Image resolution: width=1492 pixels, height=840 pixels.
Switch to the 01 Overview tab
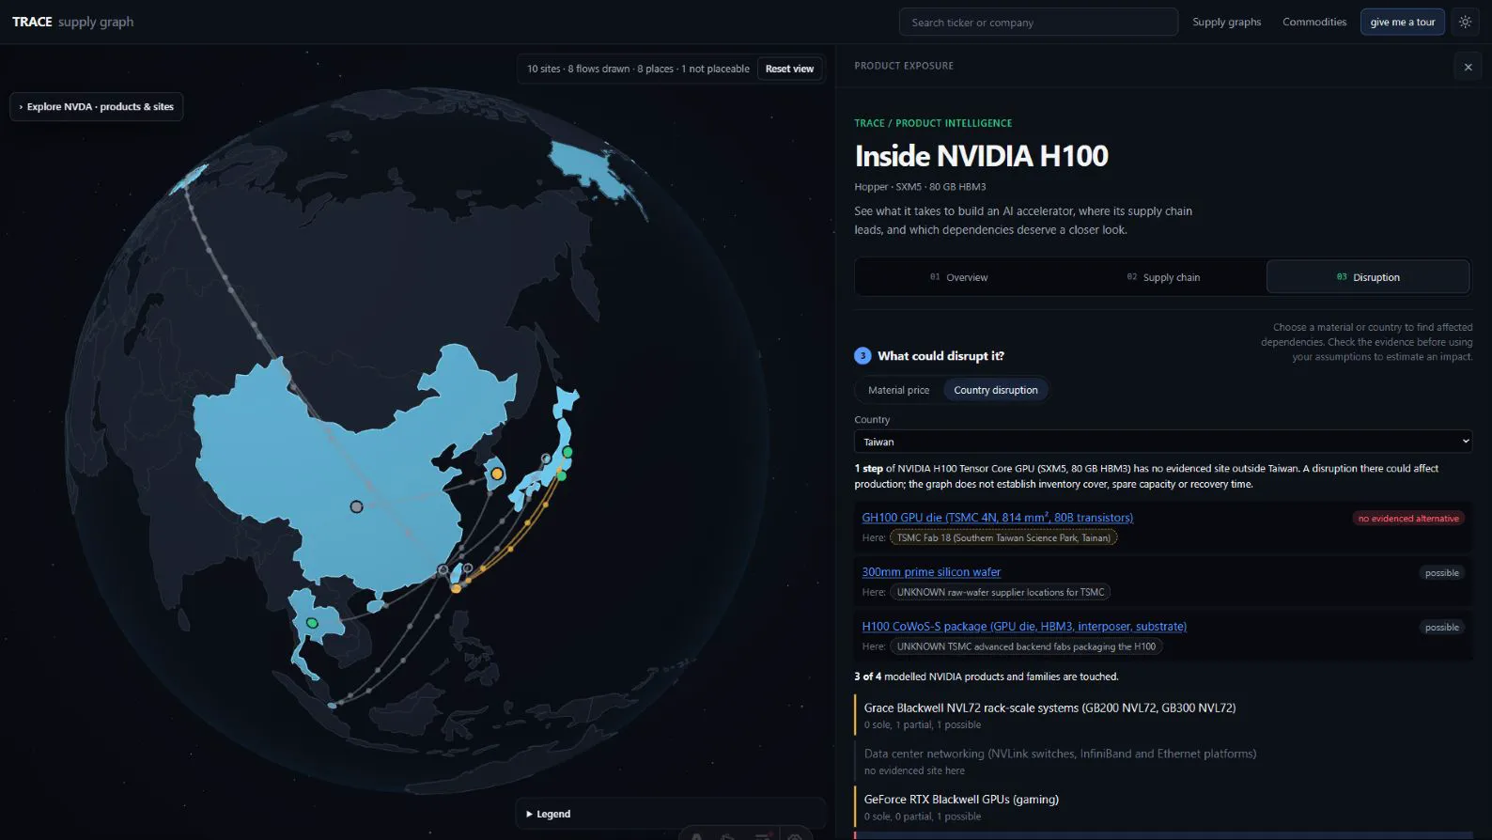[x=958, y=277]
